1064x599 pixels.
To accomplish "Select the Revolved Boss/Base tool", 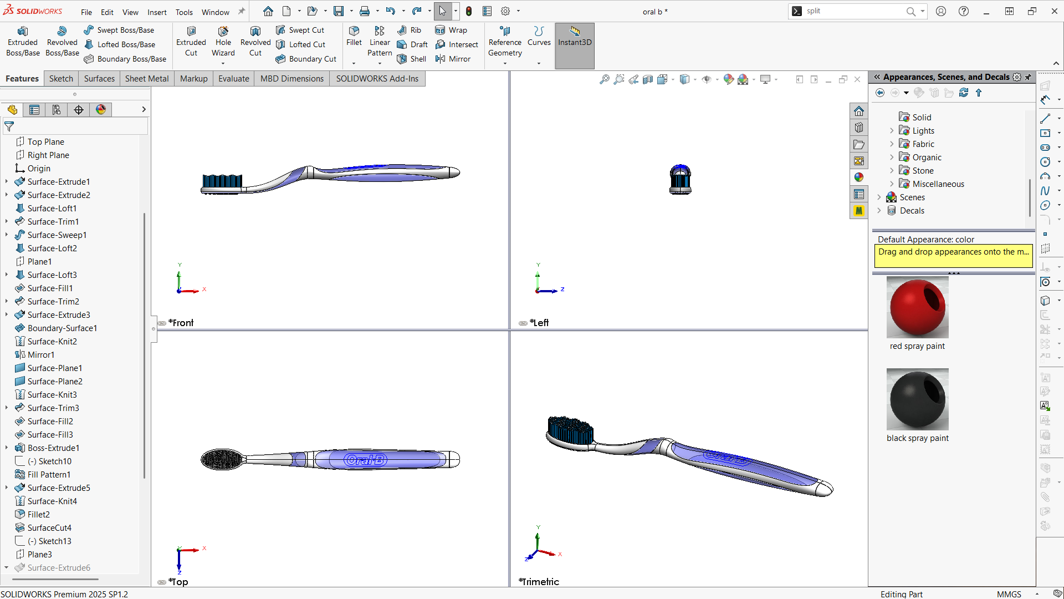I will tap(62, 42).
